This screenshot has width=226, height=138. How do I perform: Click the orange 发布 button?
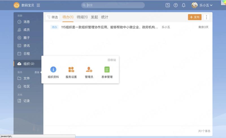(x=195, y=17)
